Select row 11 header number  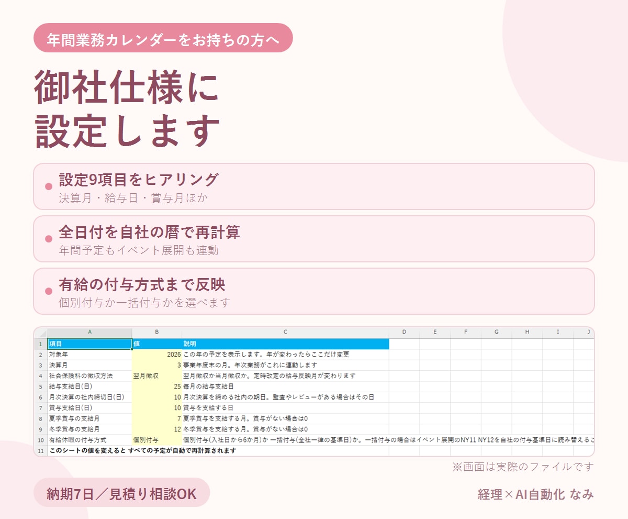pyautogui.click(x=41, y=450)
